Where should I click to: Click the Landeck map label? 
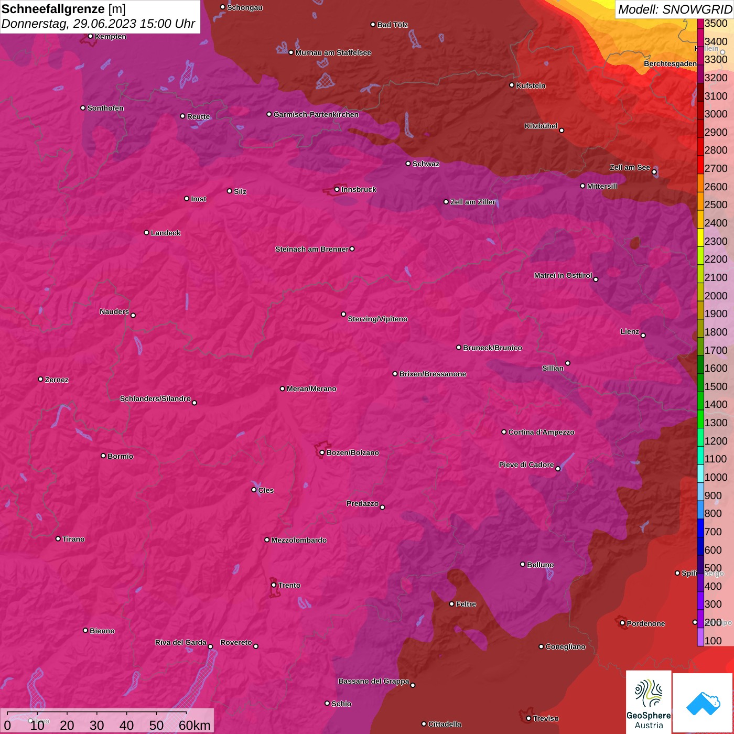coord(166,233)
